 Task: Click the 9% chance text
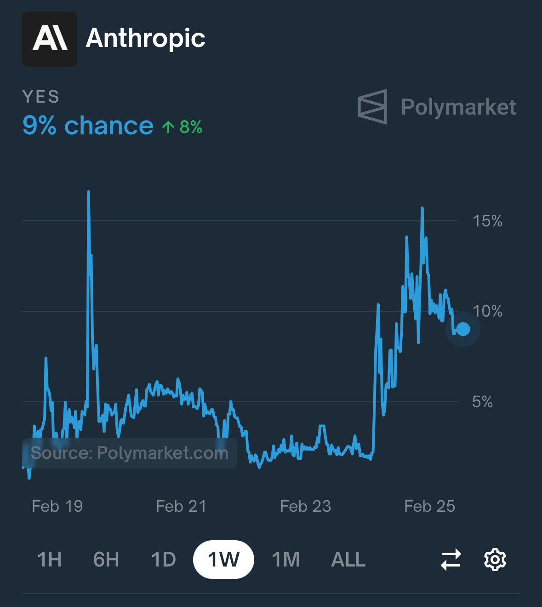click(x=88, y=126)
